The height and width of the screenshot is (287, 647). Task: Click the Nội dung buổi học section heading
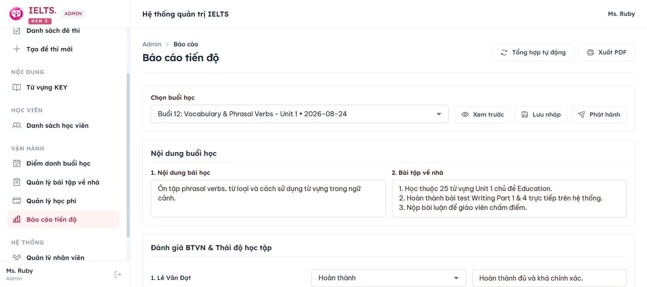pyautogui.click(x=183, y=154)
